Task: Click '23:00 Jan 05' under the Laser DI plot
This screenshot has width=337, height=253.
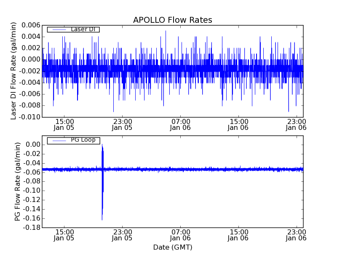Action: click(122, 124)
